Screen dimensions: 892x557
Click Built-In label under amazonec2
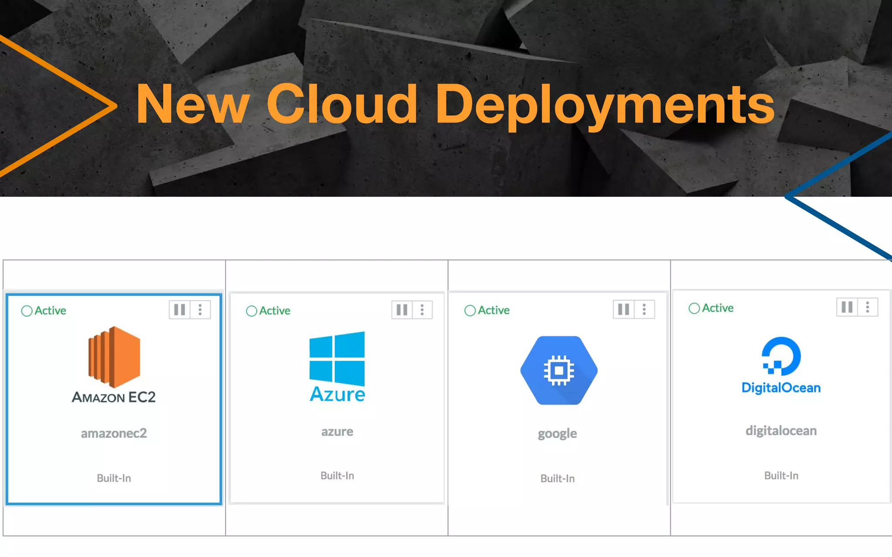click(114, 478)
